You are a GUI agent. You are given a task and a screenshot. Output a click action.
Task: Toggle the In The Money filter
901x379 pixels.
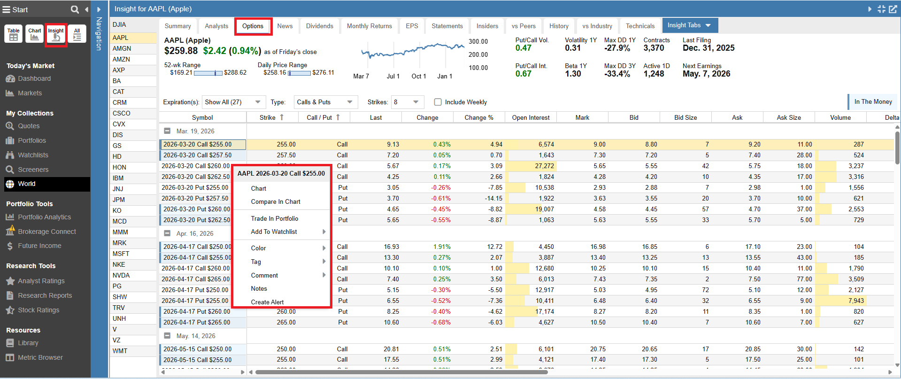point(872,101)
